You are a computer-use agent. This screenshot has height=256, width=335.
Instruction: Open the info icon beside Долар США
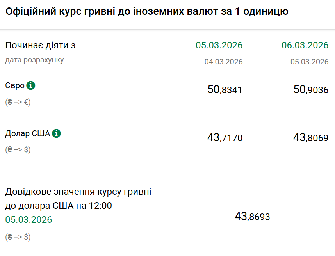point(56,133)
